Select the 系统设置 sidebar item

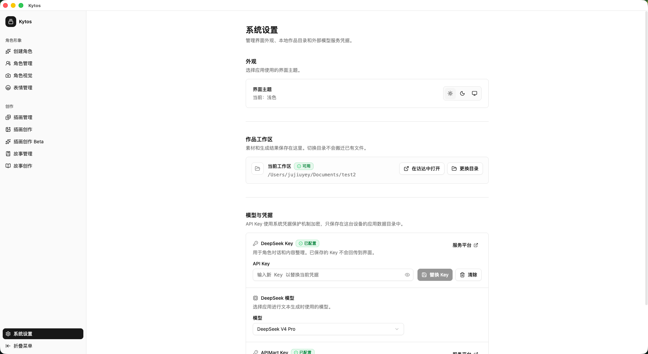[x=43, y=334]
